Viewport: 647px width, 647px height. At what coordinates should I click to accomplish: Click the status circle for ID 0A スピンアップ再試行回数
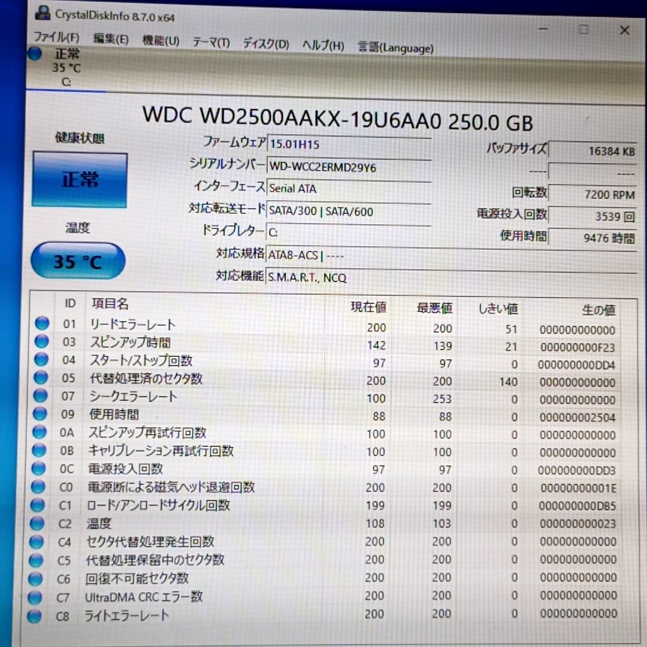tap(40, 431)
